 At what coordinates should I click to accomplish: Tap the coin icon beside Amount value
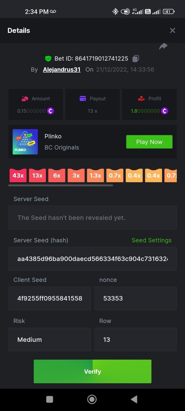(51, 111)
